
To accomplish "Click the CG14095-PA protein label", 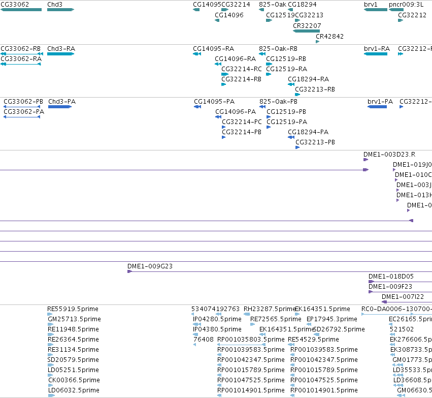I will coord(214,102).
